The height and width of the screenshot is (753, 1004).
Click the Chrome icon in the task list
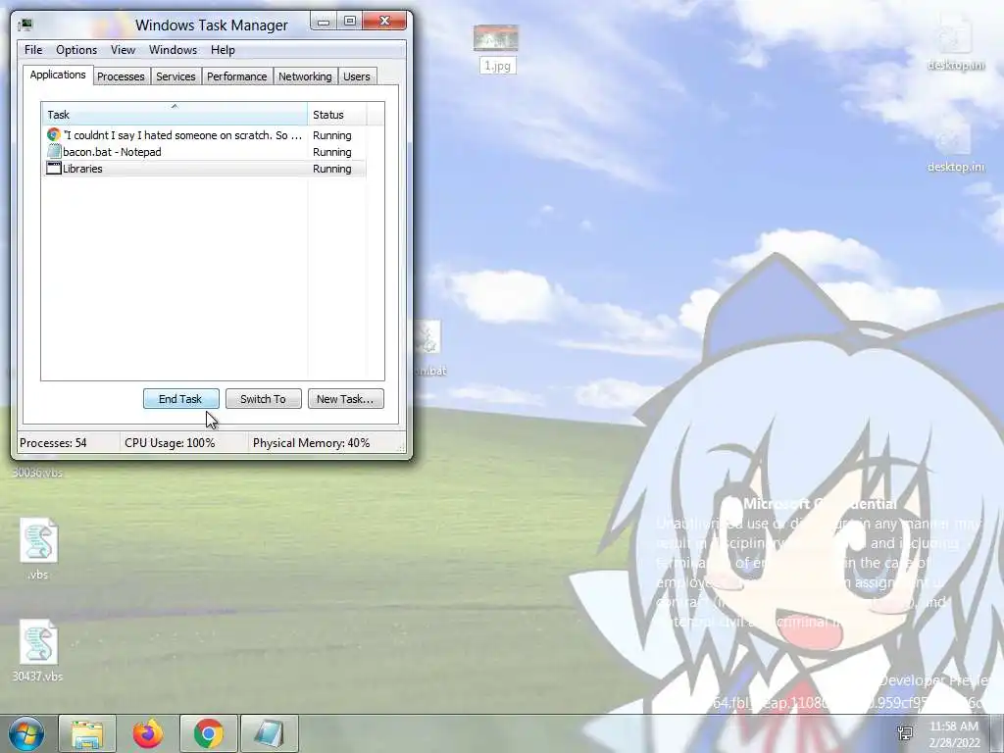click(x=54, y=135)
